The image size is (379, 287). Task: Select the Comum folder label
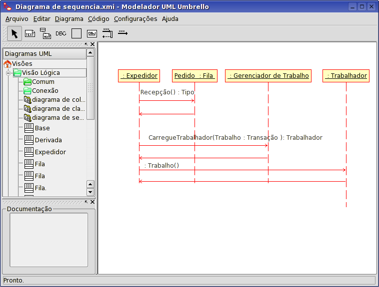click(43, 82)
